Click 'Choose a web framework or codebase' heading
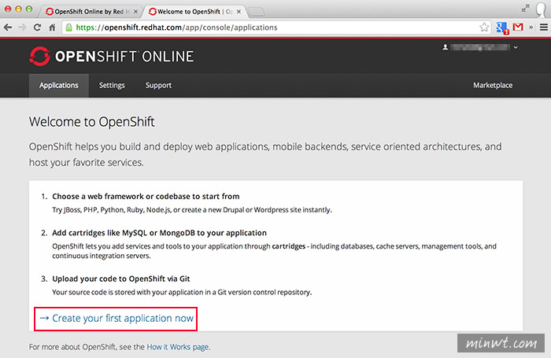 click(146, 197)
